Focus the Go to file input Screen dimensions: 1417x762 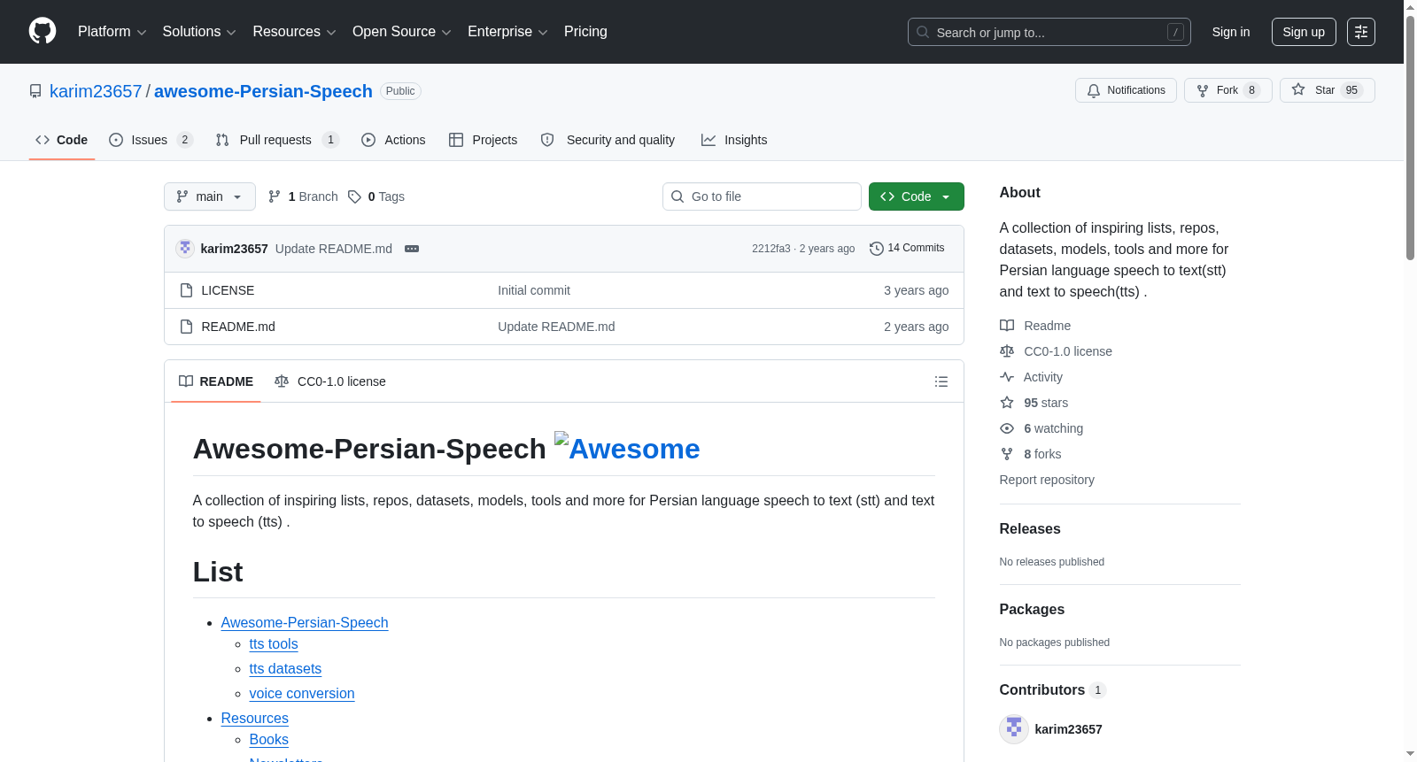762,196
